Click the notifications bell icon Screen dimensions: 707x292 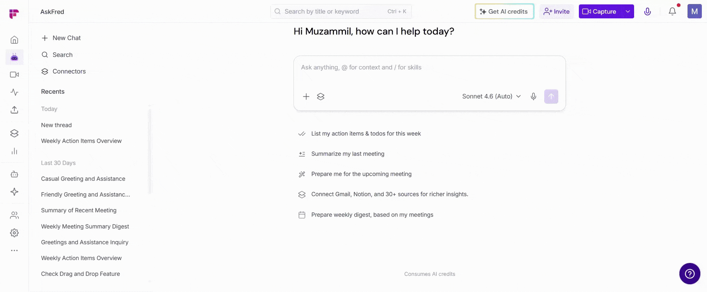[x=672, y=11]
